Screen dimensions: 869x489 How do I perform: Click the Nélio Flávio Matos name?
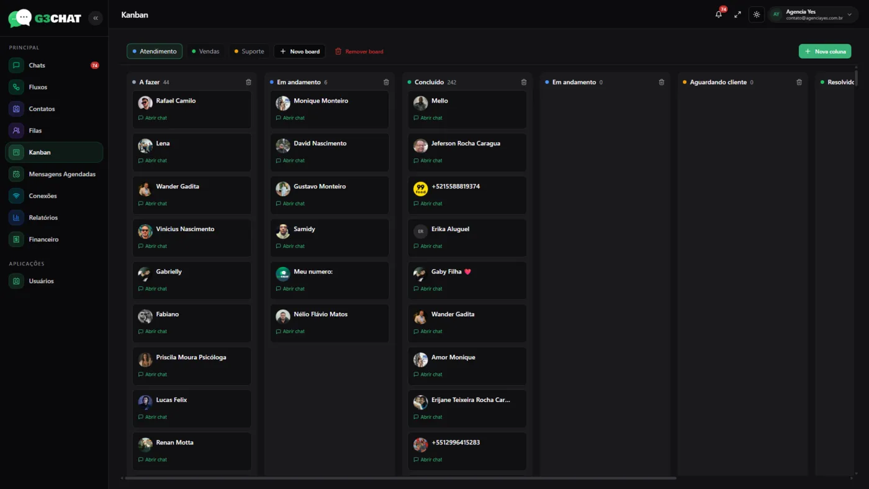[320, 314]
